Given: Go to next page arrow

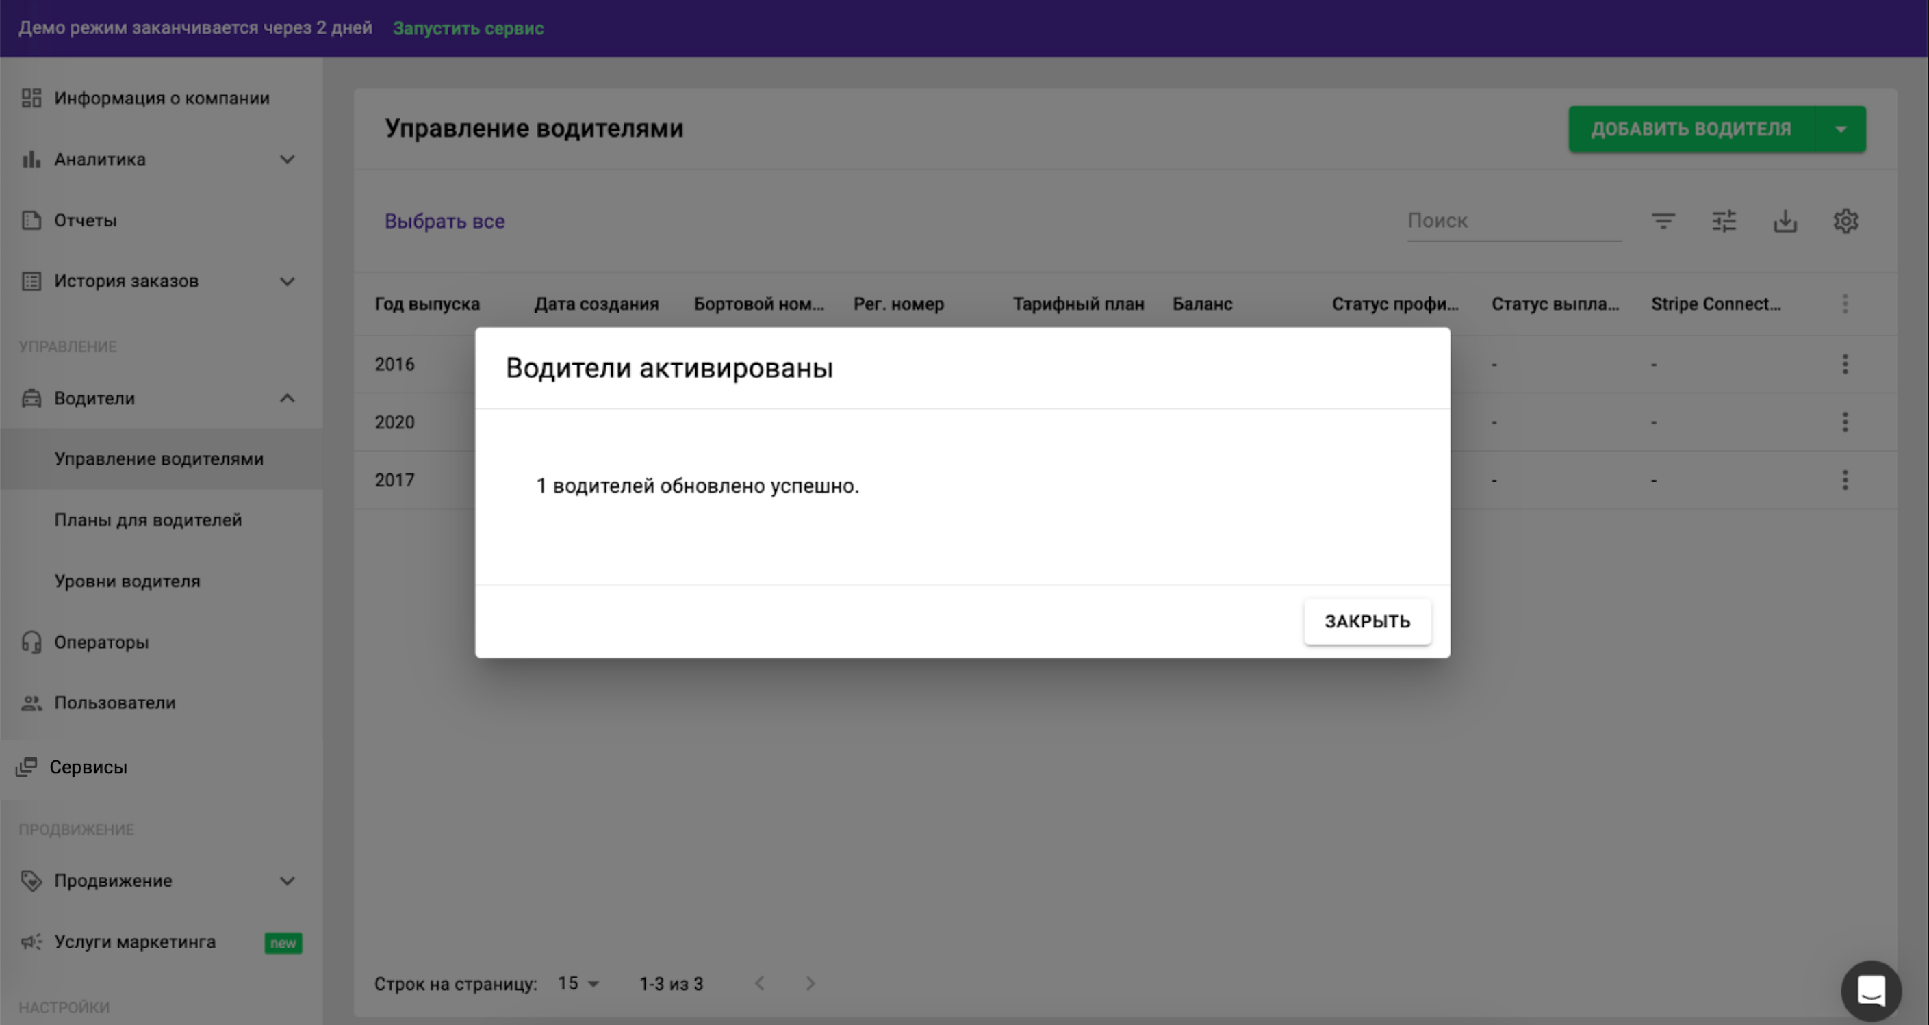Looking at the screenshot, I should [810, 984].
